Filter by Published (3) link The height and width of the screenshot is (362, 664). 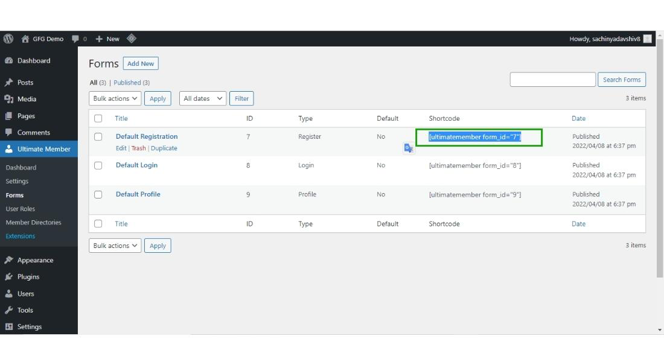click(131, 83)
